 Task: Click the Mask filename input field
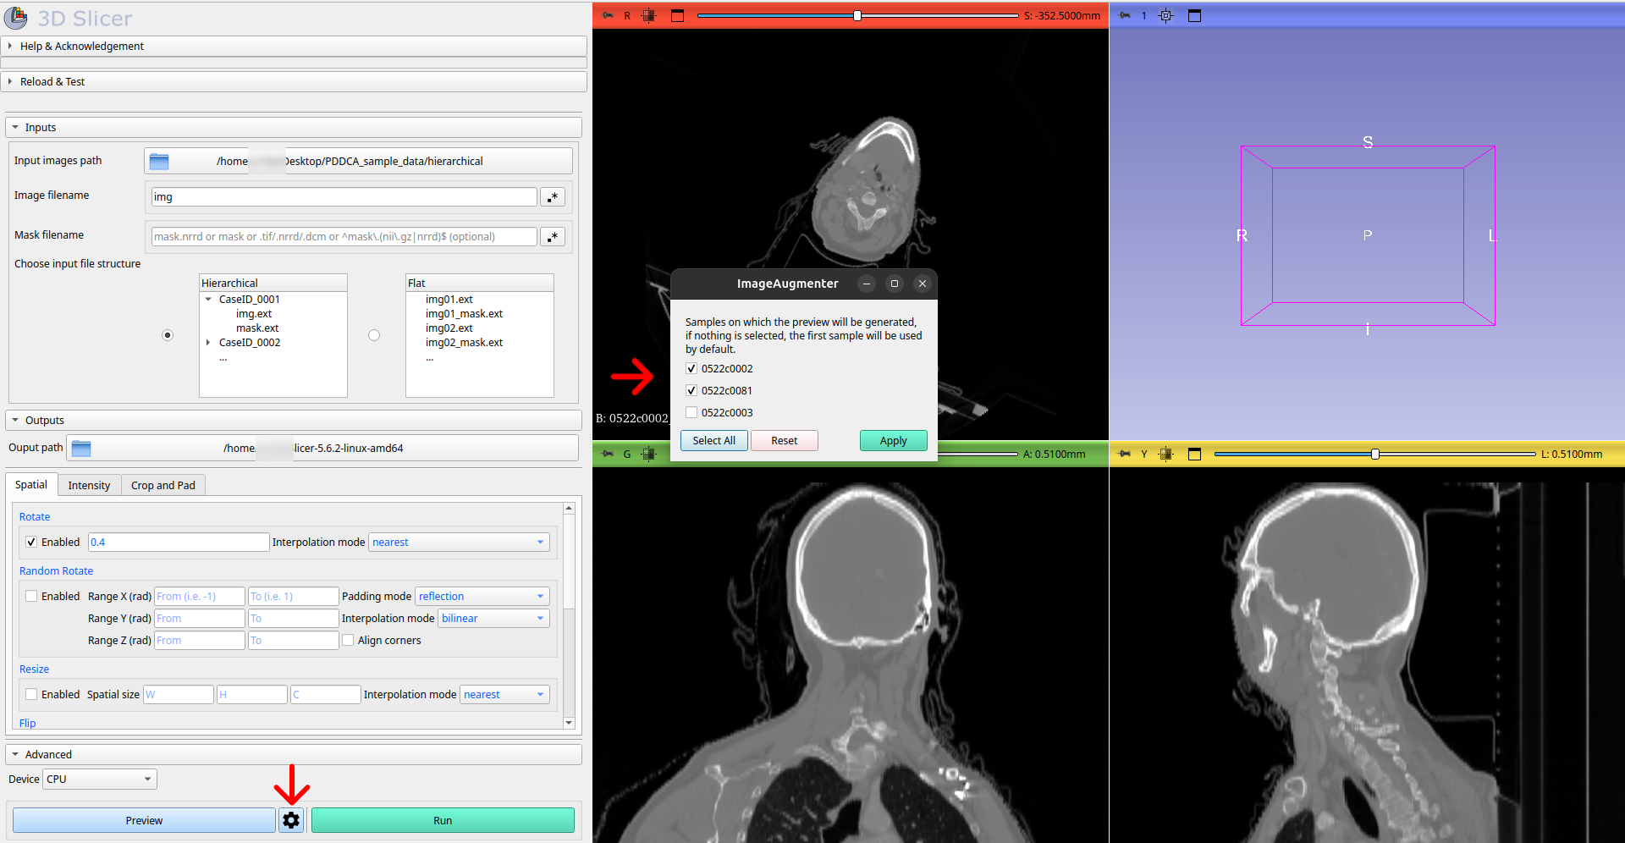[344, 237]
